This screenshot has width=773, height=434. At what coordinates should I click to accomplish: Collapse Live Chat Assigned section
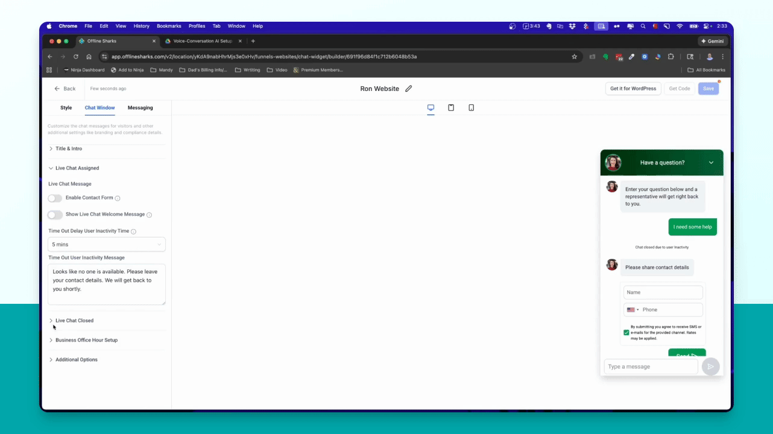(x=107, y=168)
